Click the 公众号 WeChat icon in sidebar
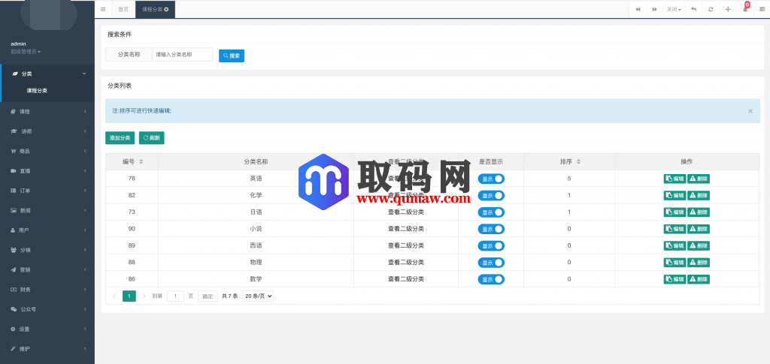 (x=14, y=309)
